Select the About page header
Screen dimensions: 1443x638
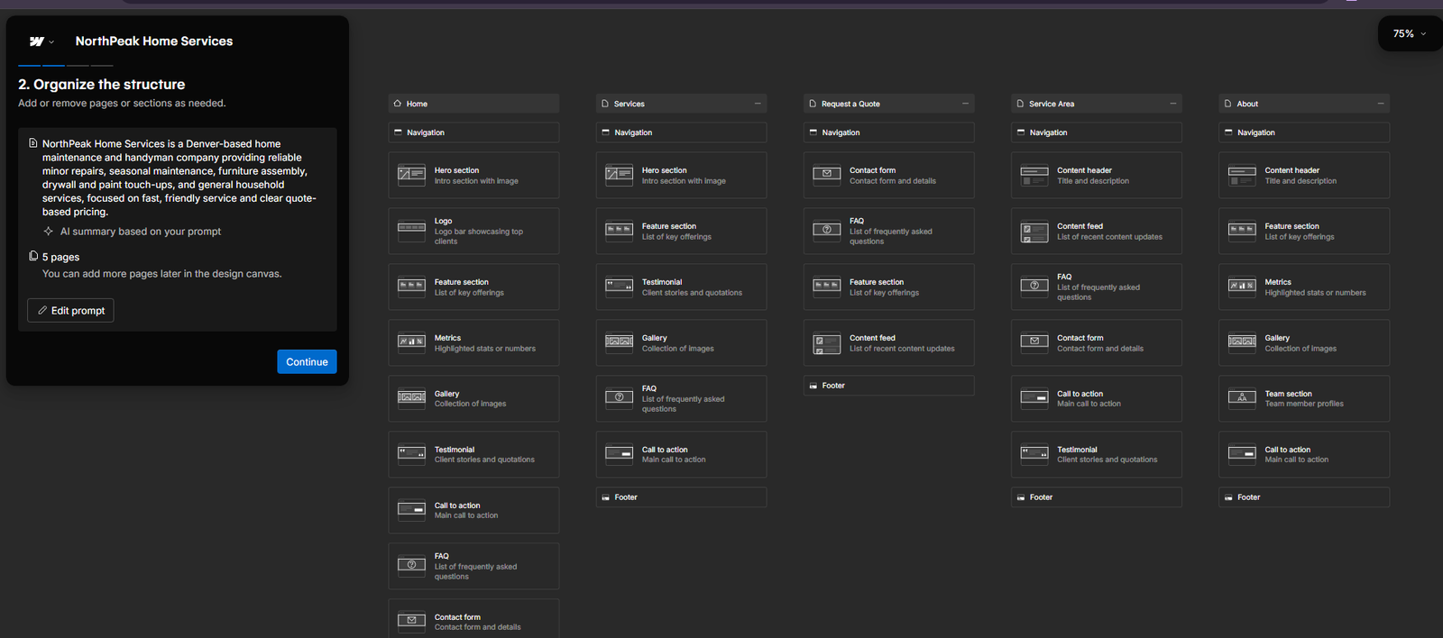point(1303,104)
